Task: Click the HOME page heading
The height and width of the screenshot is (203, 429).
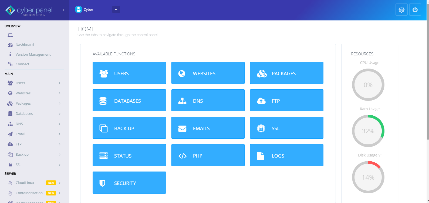Action: (x=86, y=29)
